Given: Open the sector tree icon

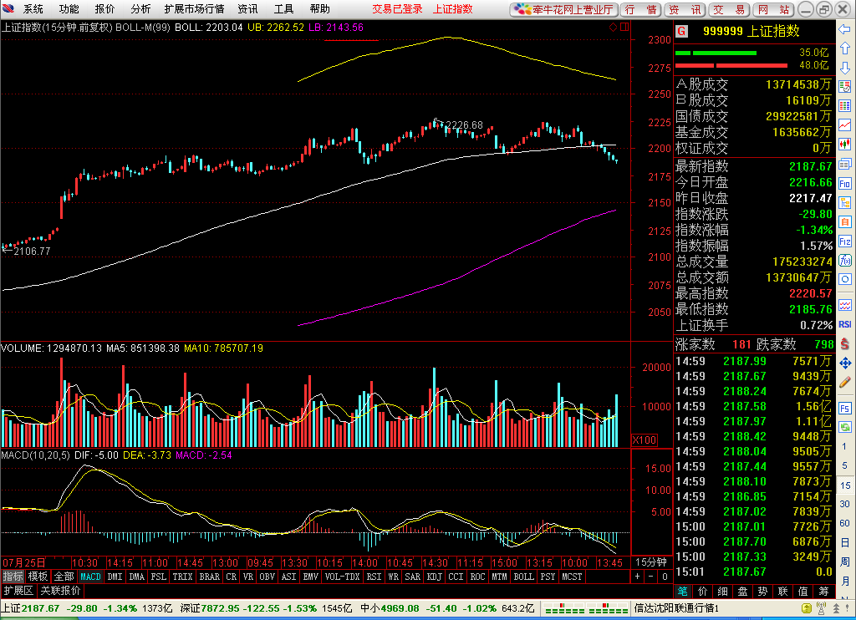Looking at the screenshot, I should point(845,202).
